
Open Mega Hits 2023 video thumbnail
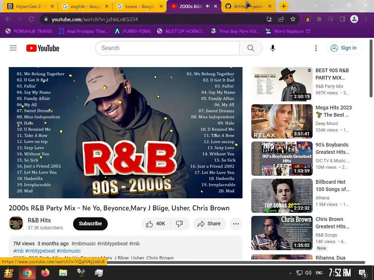[282, 121]
